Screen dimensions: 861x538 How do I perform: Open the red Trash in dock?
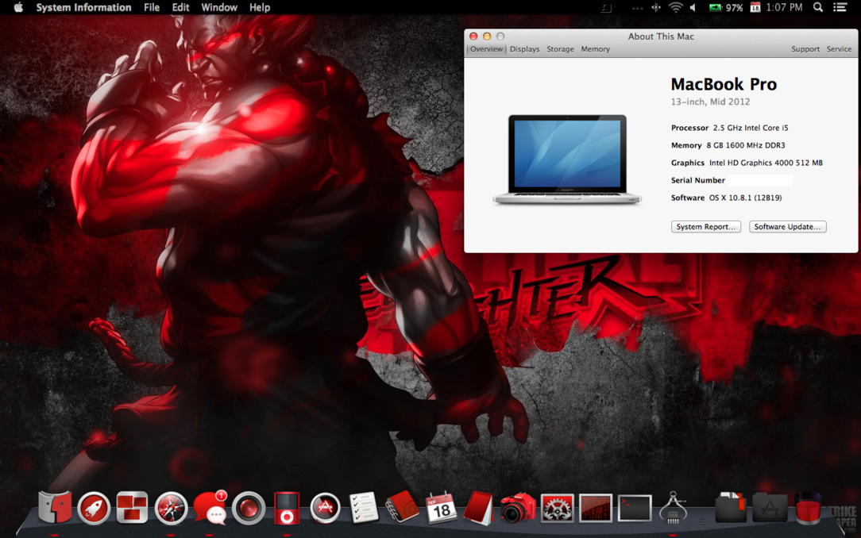(808, 508)
